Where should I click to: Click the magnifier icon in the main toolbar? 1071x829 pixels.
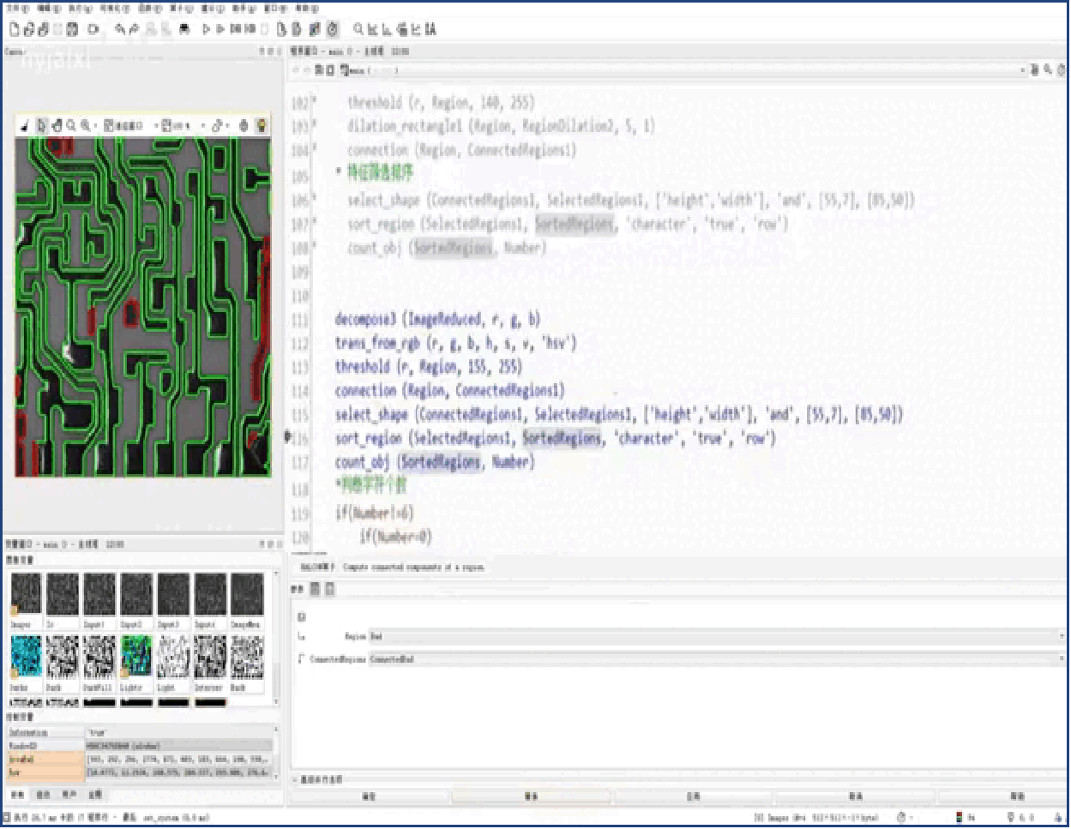tap(358, 29)
